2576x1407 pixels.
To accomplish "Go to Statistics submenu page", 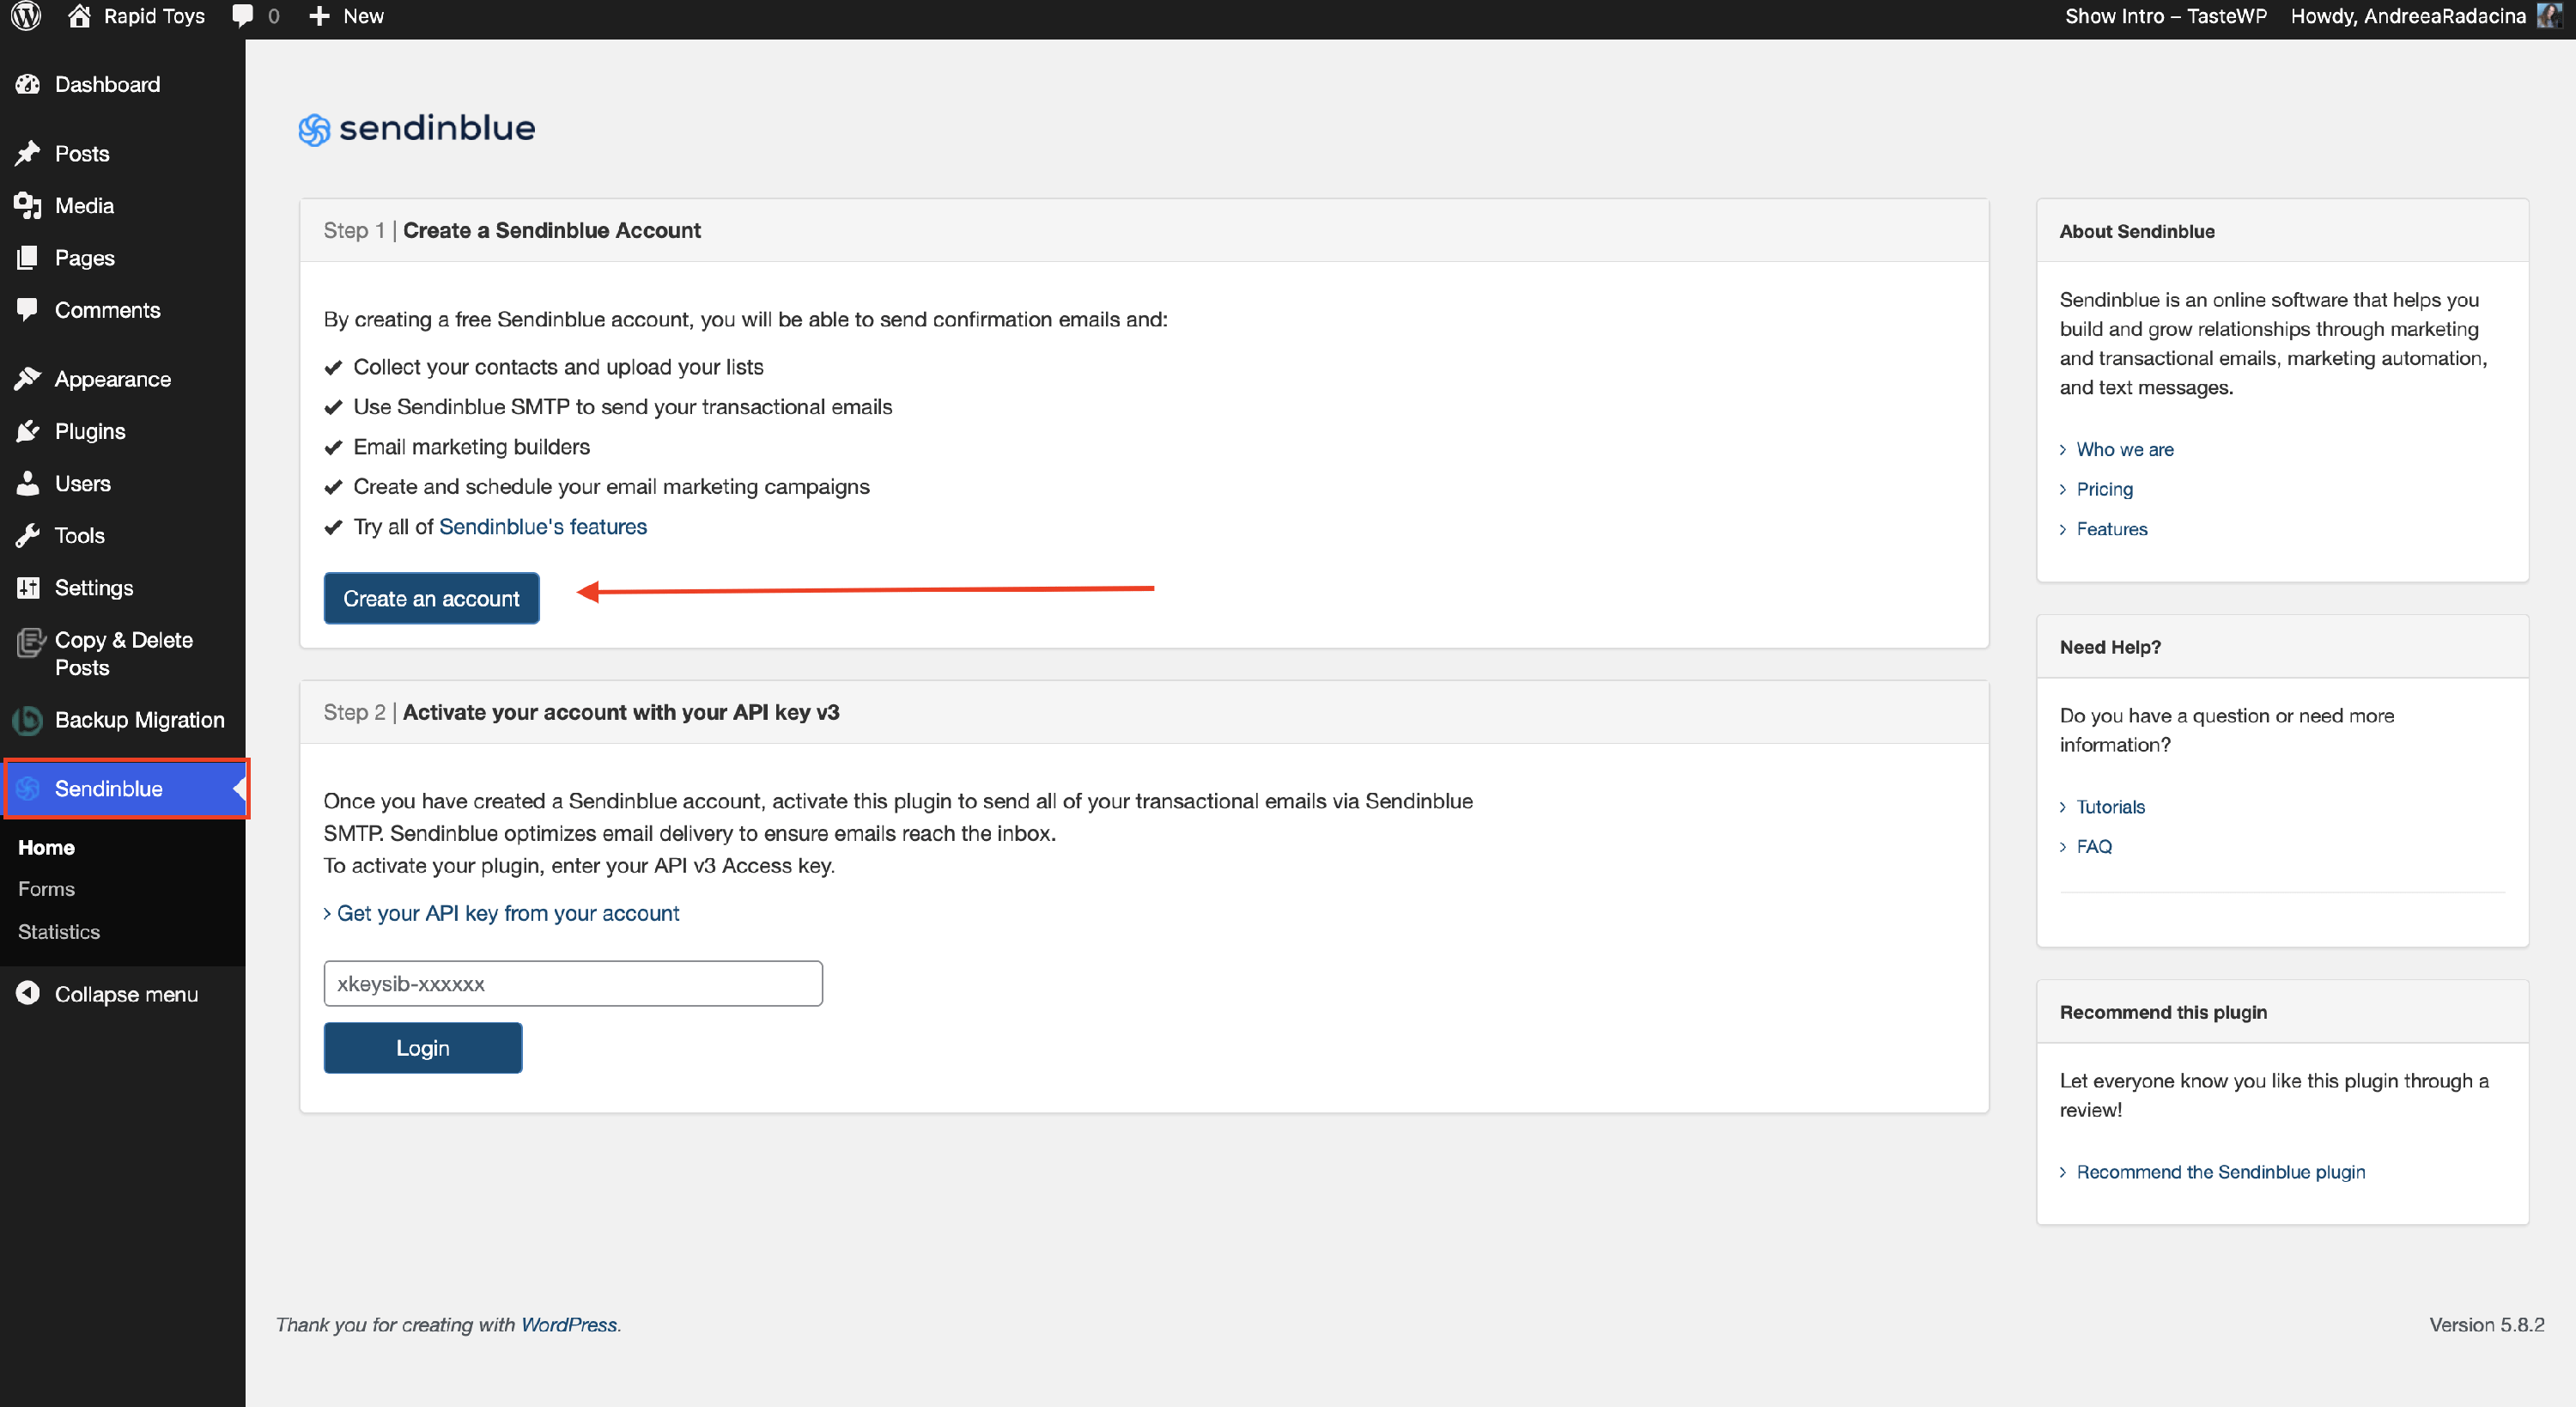I will click(59, 932).
